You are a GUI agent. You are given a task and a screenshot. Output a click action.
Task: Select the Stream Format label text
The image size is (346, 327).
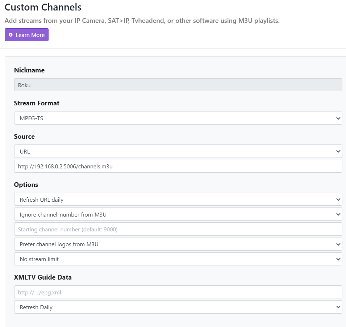click(x=37, y=103)
